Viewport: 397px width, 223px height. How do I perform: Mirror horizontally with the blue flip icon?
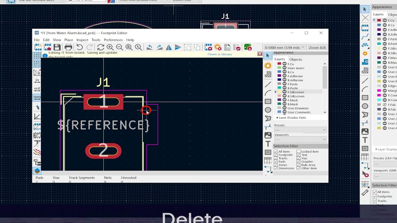[x=169, y=47]
